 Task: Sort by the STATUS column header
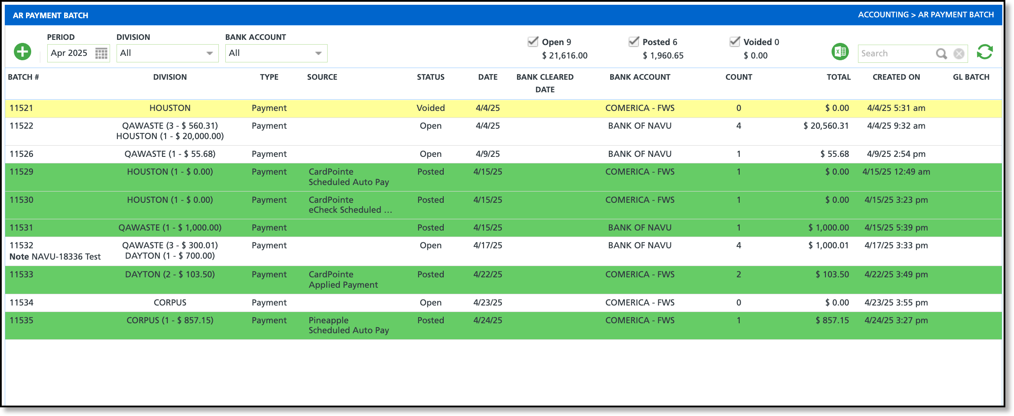point(431,77)
